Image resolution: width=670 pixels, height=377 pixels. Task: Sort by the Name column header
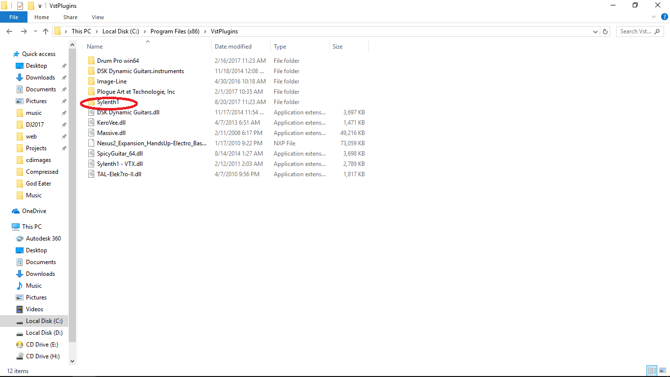(x=95, y=47)
